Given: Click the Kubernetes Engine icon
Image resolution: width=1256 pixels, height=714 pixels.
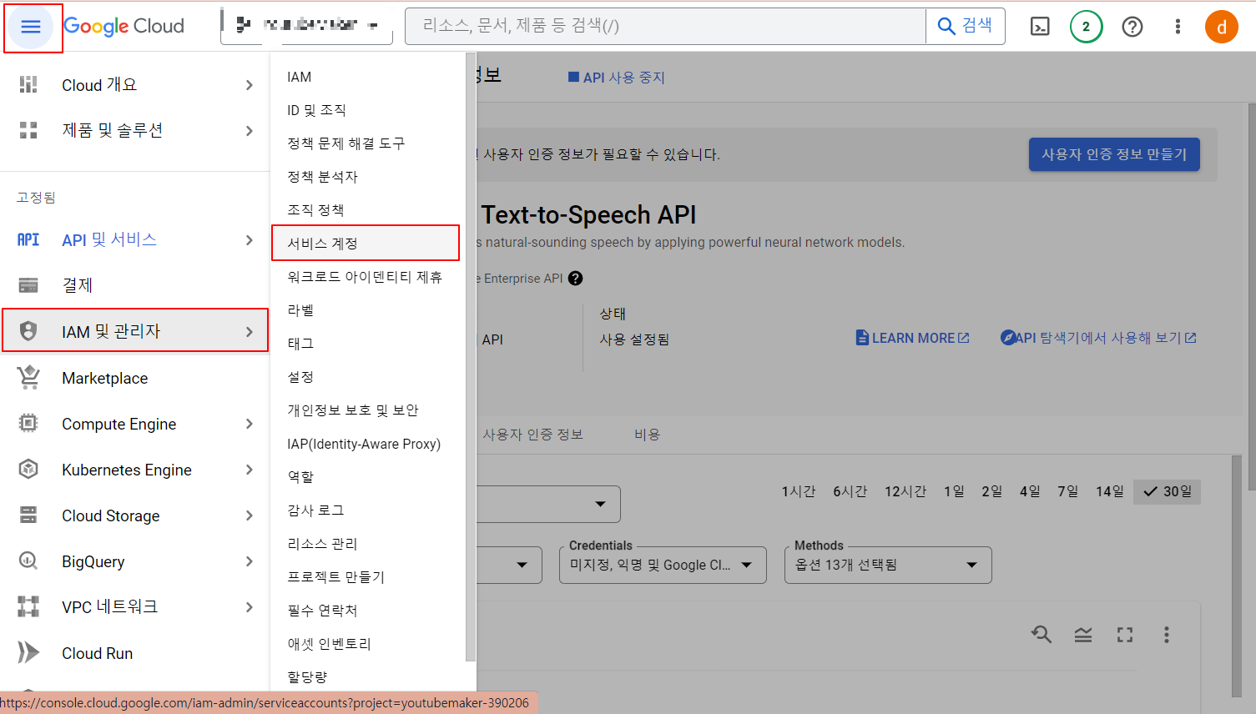Looking at the screenshot, I should click(28, 469).
